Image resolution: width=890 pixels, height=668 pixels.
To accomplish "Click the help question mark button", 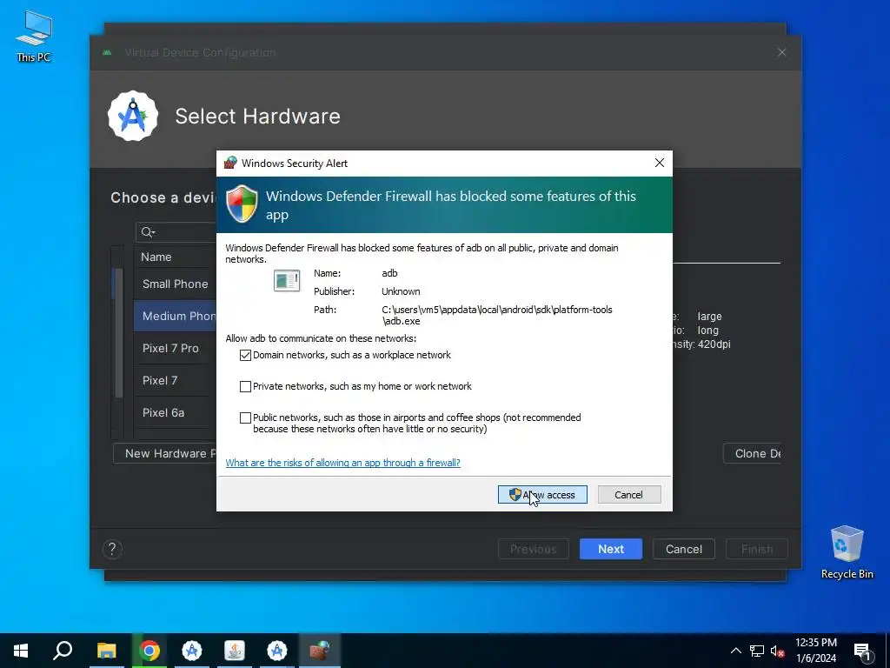I will coord(112,549).
